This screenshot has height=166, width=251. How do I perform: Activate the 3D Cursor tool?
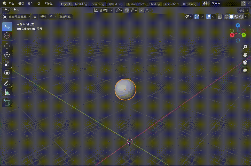7,35
